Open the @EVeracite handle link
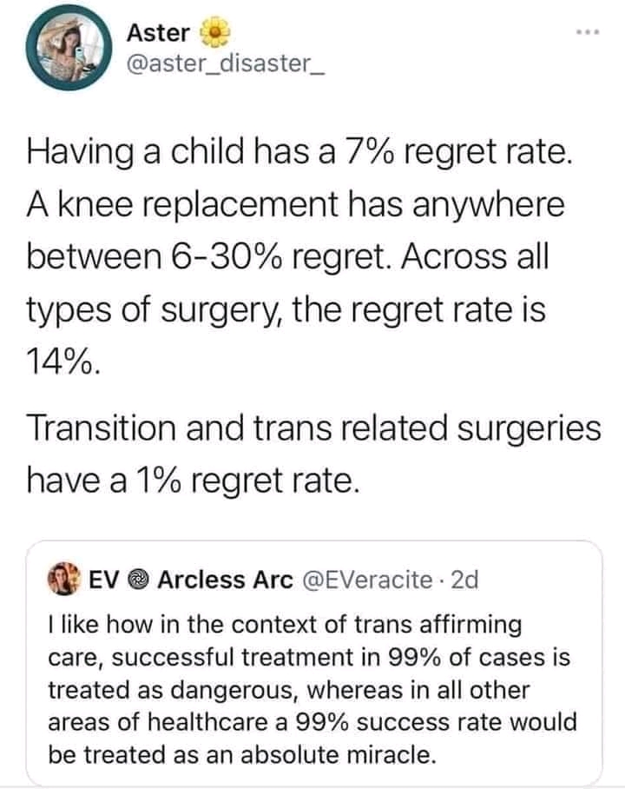The height and width of the screenshot is (789, 625). click(x=367, y=580)
